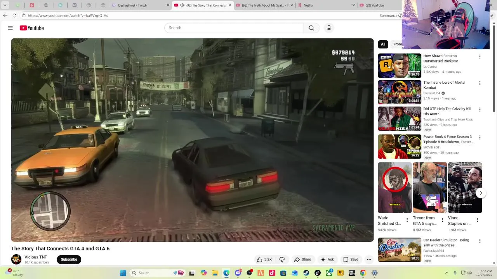Show next Shorts with the arrow
The width and height of the screenshot is (497, 279).
pyautogui.click(x=481, y=193)
